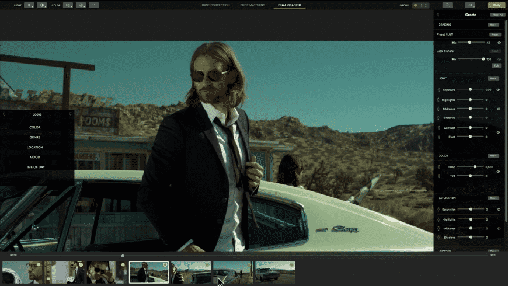Click the sun icon beside the LIGHT label
This screenshot has width=508, height=286.
29,5
